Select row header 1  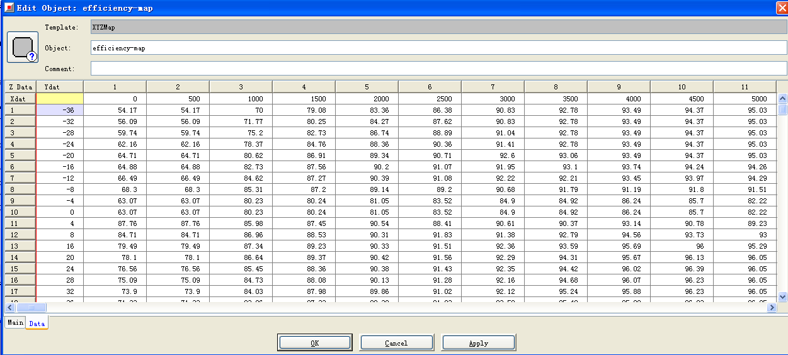click(x=20, y=110)
